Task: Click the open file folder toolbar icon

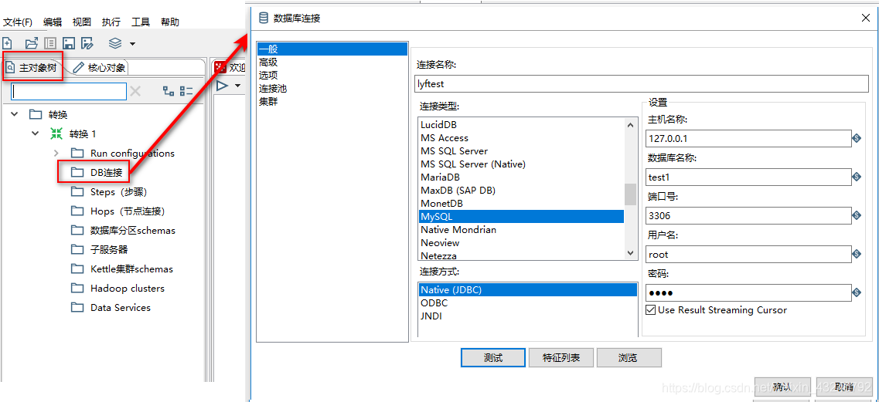Action: pos(32,43)
